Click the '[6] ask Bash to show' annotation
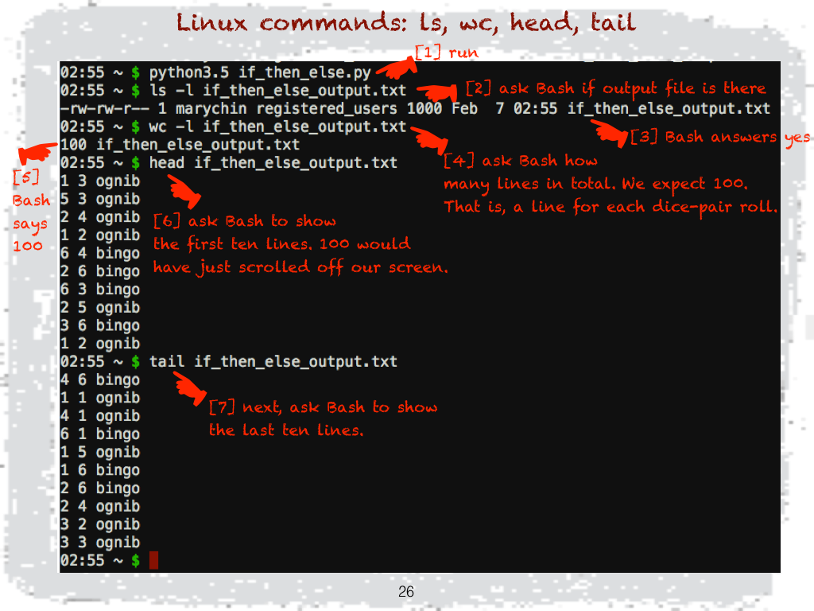 (245, 221)
